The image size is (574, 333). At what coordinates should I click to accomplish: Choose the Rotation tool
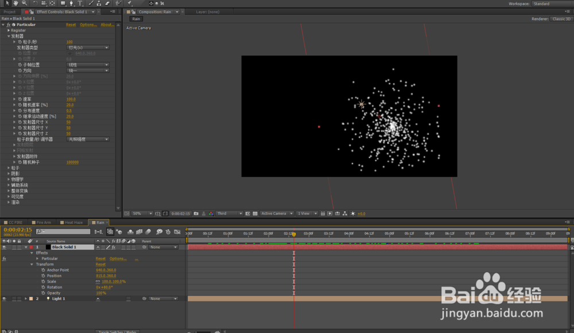point(34,3)
